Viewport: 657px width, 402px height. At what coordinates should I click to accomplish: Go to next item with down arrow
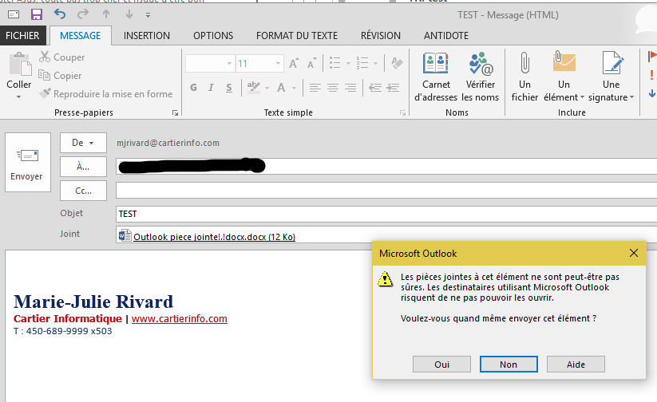pos(129,14)
